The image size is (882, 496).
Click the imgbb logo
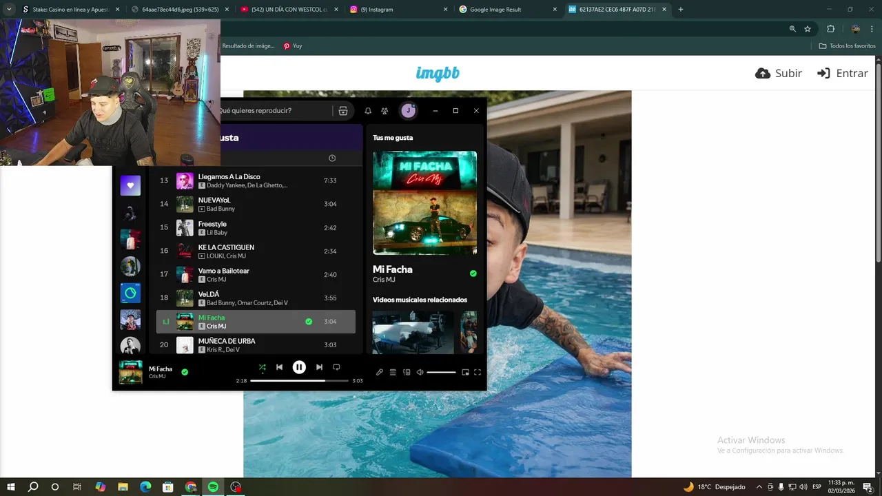(438, 73)
